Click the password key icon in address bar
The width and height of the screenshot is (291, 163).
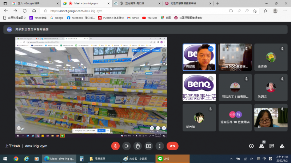239,11
